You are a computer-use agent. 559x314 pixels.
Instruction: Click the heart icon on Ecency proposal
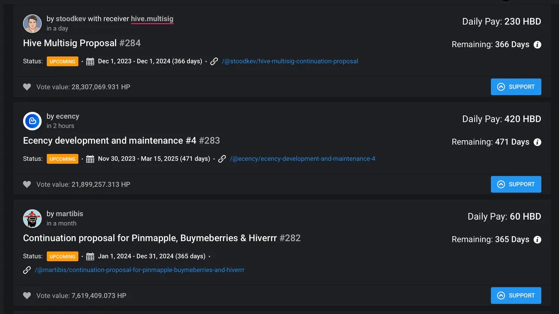27,184
